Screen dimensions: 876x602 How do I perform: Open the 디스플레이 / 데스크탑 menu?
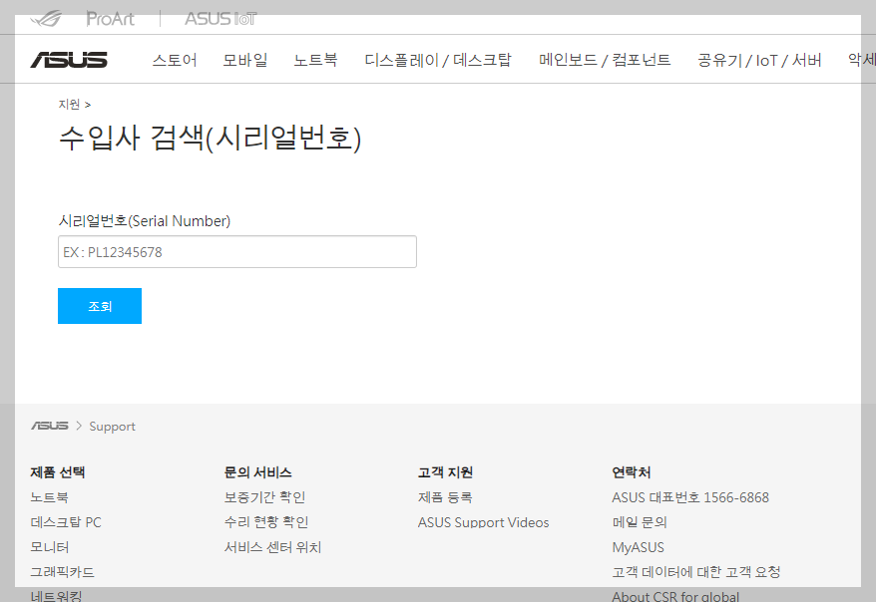(x=438, y=60)
